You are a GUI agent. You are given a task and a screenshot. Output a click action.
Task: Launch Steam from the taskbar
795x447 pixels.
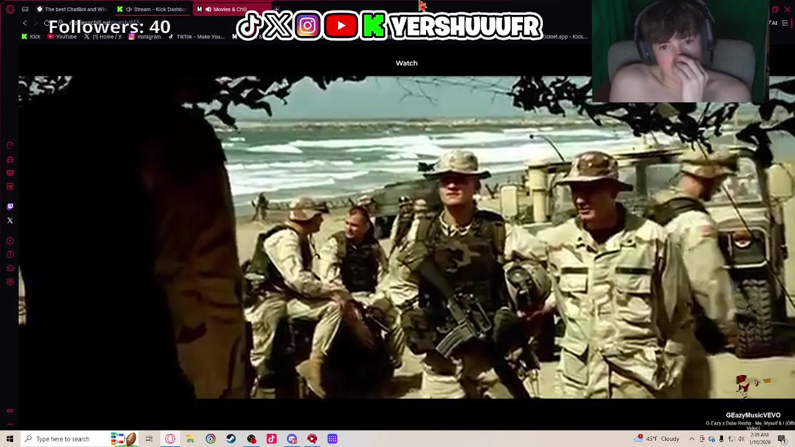coord(230,439)
